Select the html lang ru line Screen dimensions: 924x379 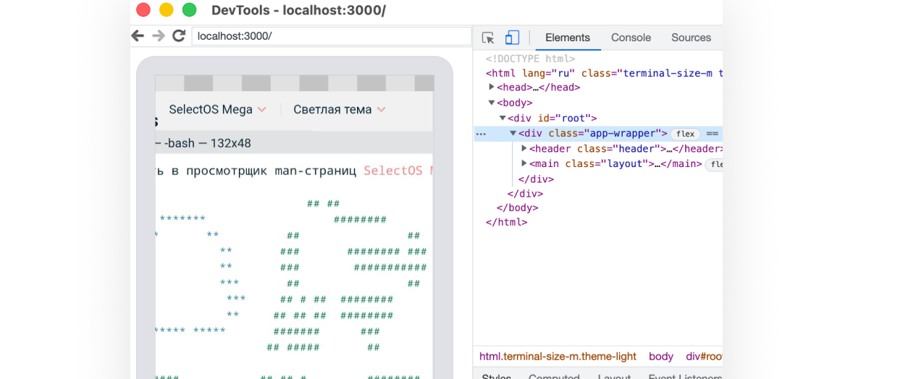point(604,73)
